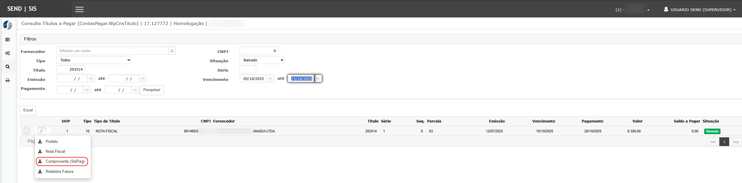Click the attachment paperclip icon in row
The image size is (742, 183).
pyautogui.click(x=42, y=131)
